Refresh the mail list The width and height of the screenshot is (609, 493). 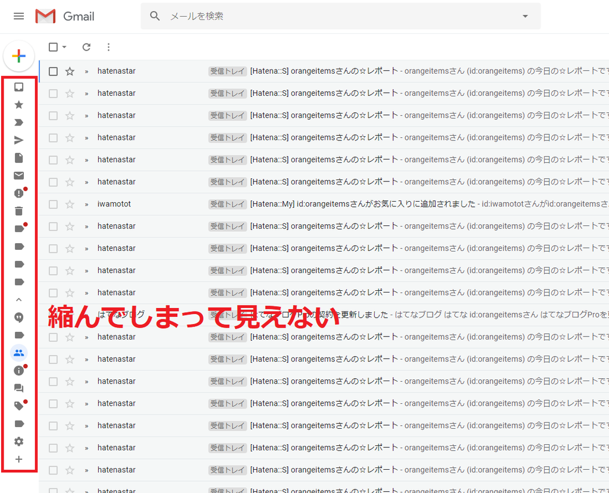[86, 47]
